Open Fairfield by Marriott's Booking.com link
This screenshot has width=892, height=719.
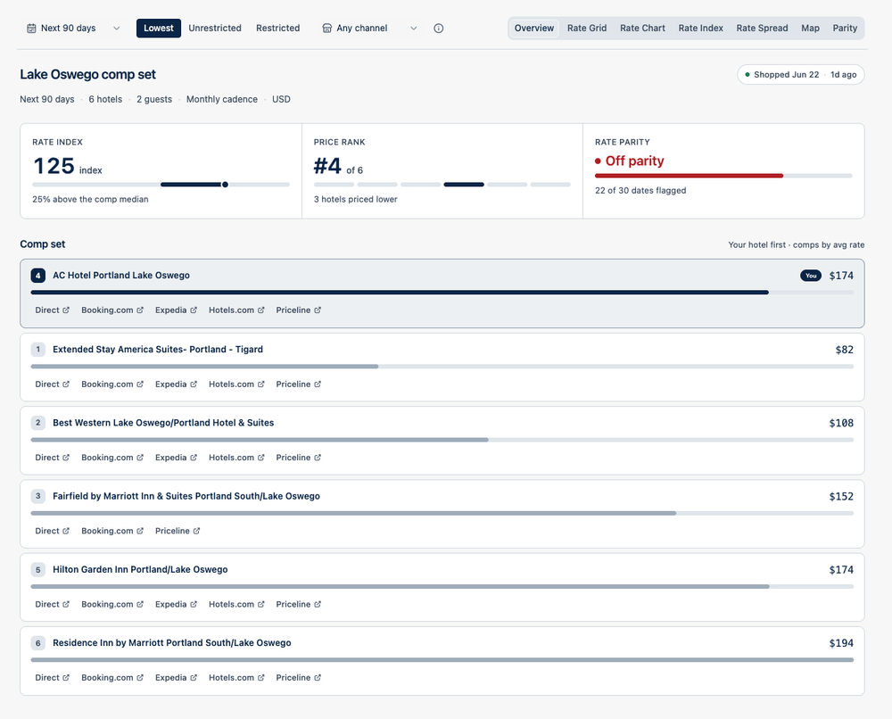(112, 531)
